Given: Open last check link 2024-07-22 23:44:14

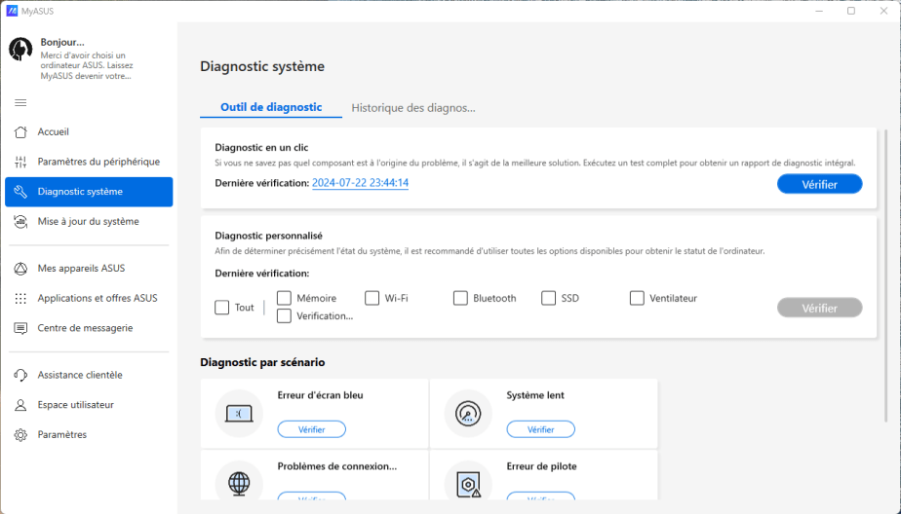Looking at the screenshot, I should click(360, 183).
